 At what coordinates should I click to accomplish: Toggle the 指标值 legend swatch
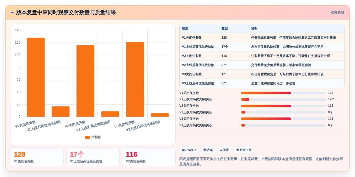[87, 137]
